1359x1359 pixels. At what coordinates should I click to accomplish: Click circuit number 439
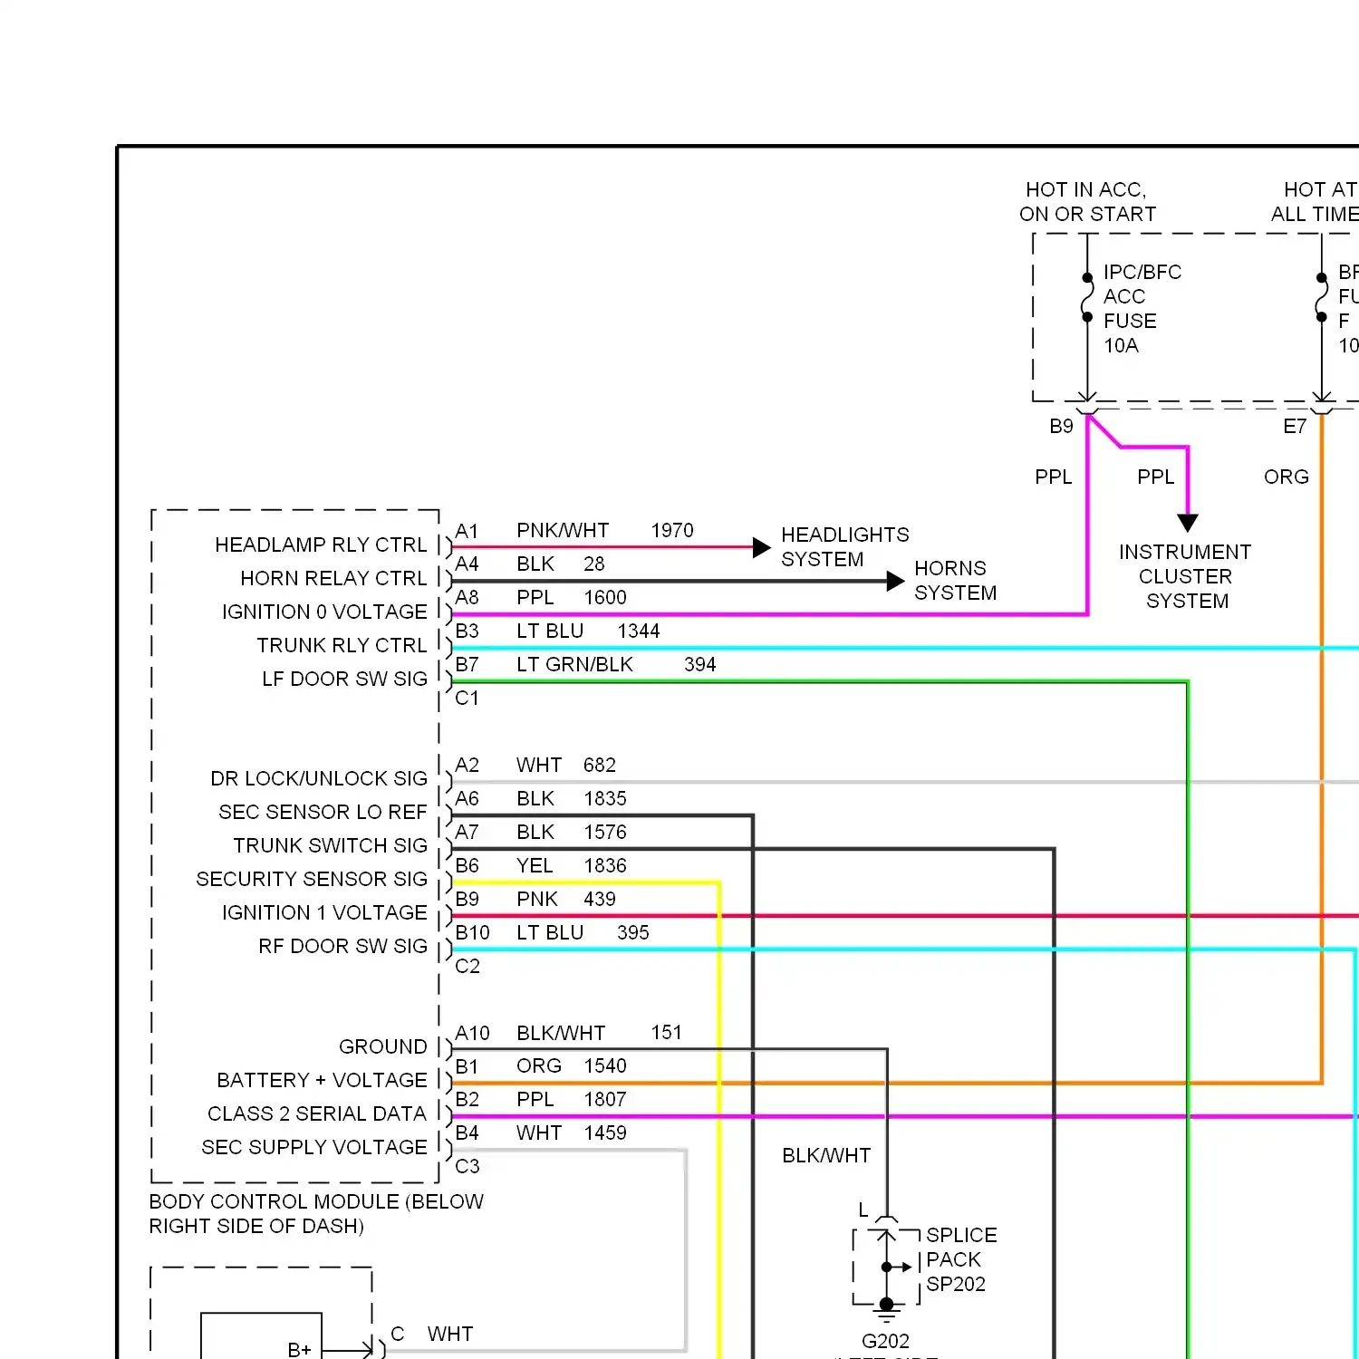tap(600, 899)
